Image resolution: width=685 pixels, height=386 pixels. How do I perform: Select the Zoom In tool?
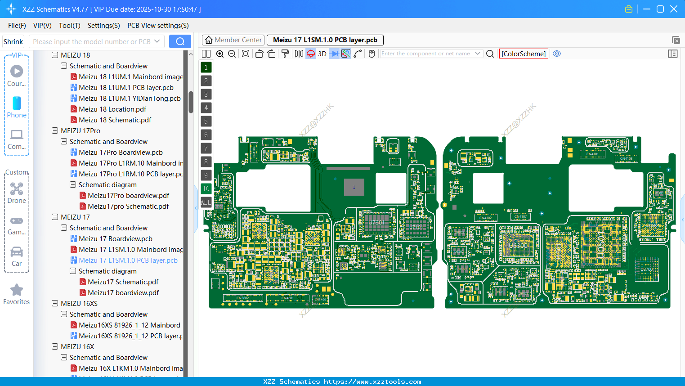coord(220,54)
